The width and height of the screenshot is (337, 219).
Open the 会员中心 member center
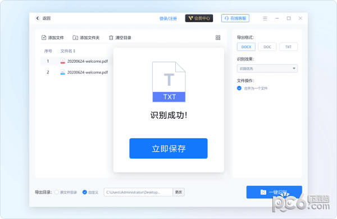[199, 18]
